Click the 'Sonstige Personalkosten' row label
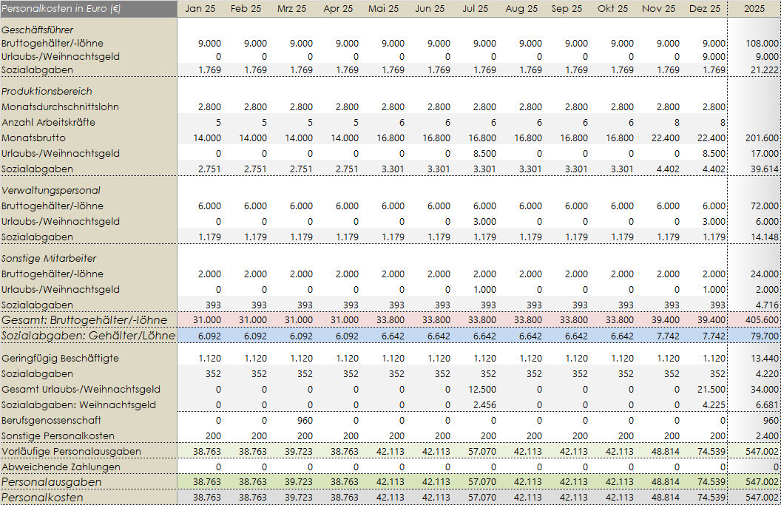 pyautogui.click(x=58, y=435)
